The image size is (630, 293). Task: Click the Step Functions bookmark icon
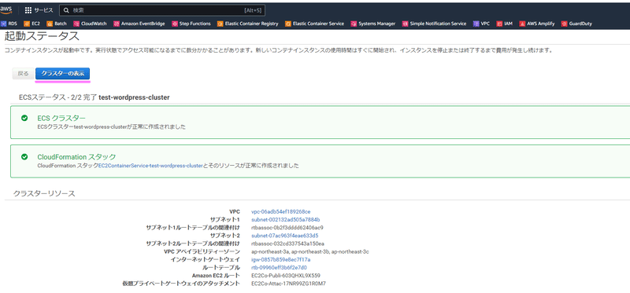point(174,24)
